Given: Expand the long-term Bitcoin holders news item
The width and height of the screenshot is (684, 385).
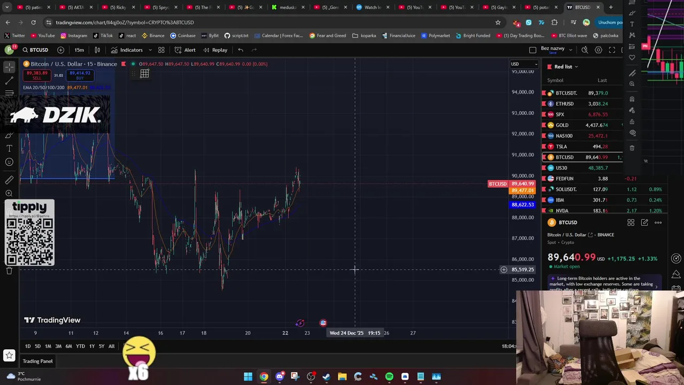Looking at the screenshot, I should click(605, 283).
